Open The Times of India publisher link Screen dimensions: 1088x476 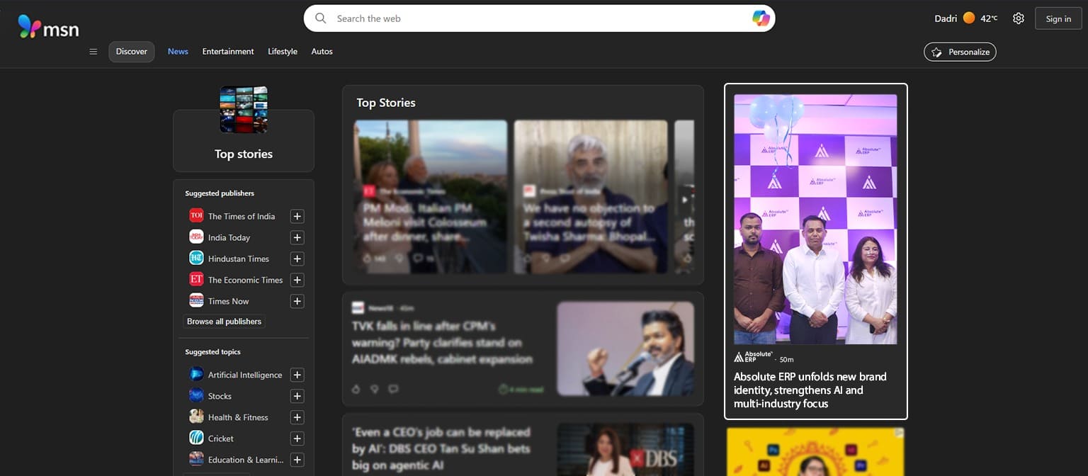[x=242, y=216]
